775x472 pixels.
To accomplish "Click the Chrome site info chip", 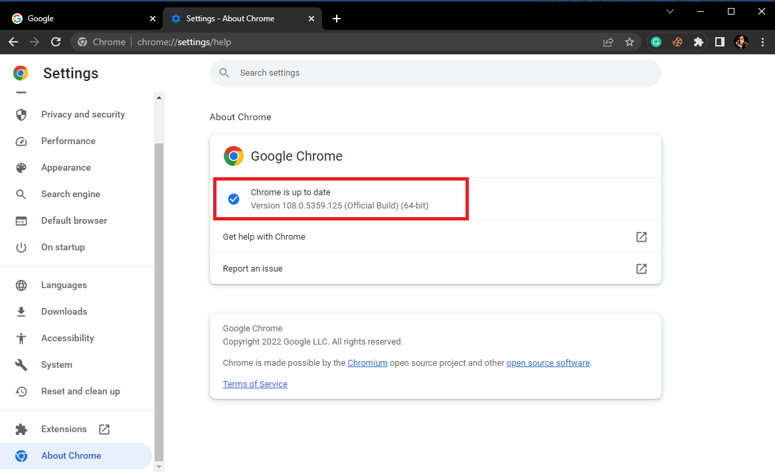I will point(102,42).
